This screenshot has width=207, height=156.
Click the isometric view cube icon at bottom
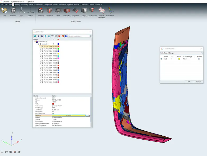[11, 152]
